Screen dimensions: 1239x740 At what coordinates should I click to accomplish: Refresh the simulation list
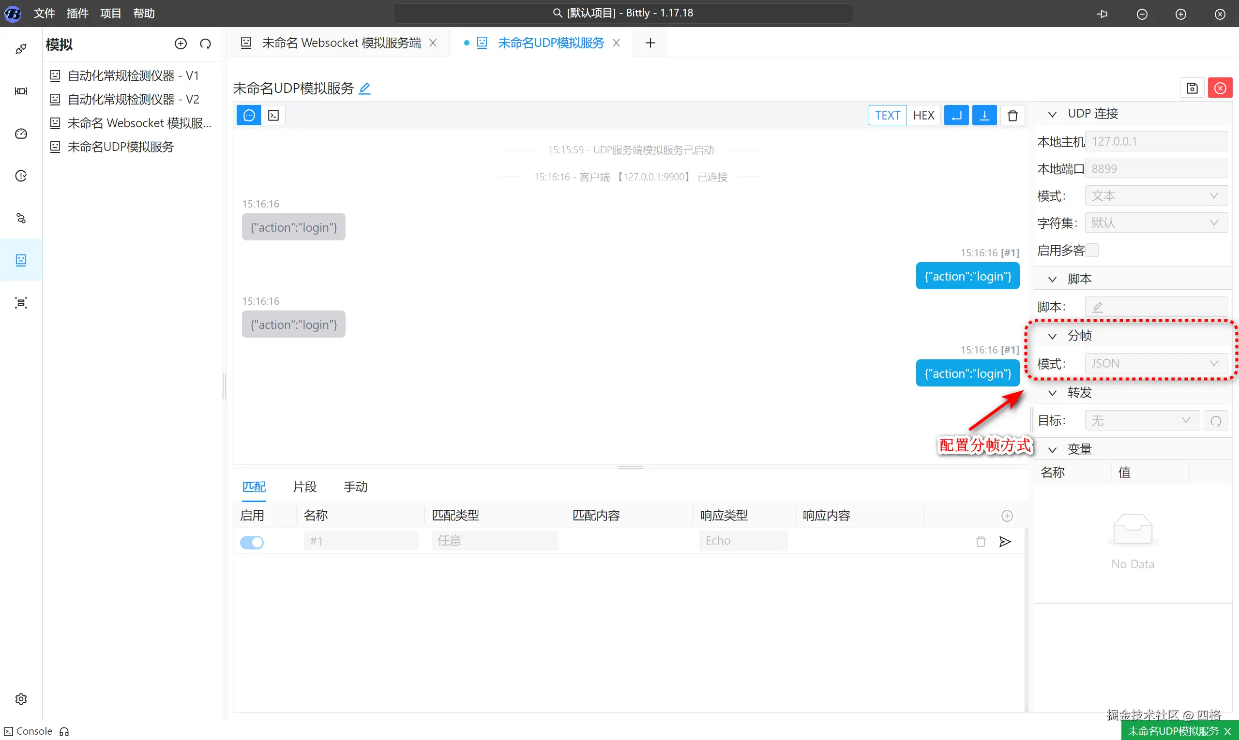[205, 44]
